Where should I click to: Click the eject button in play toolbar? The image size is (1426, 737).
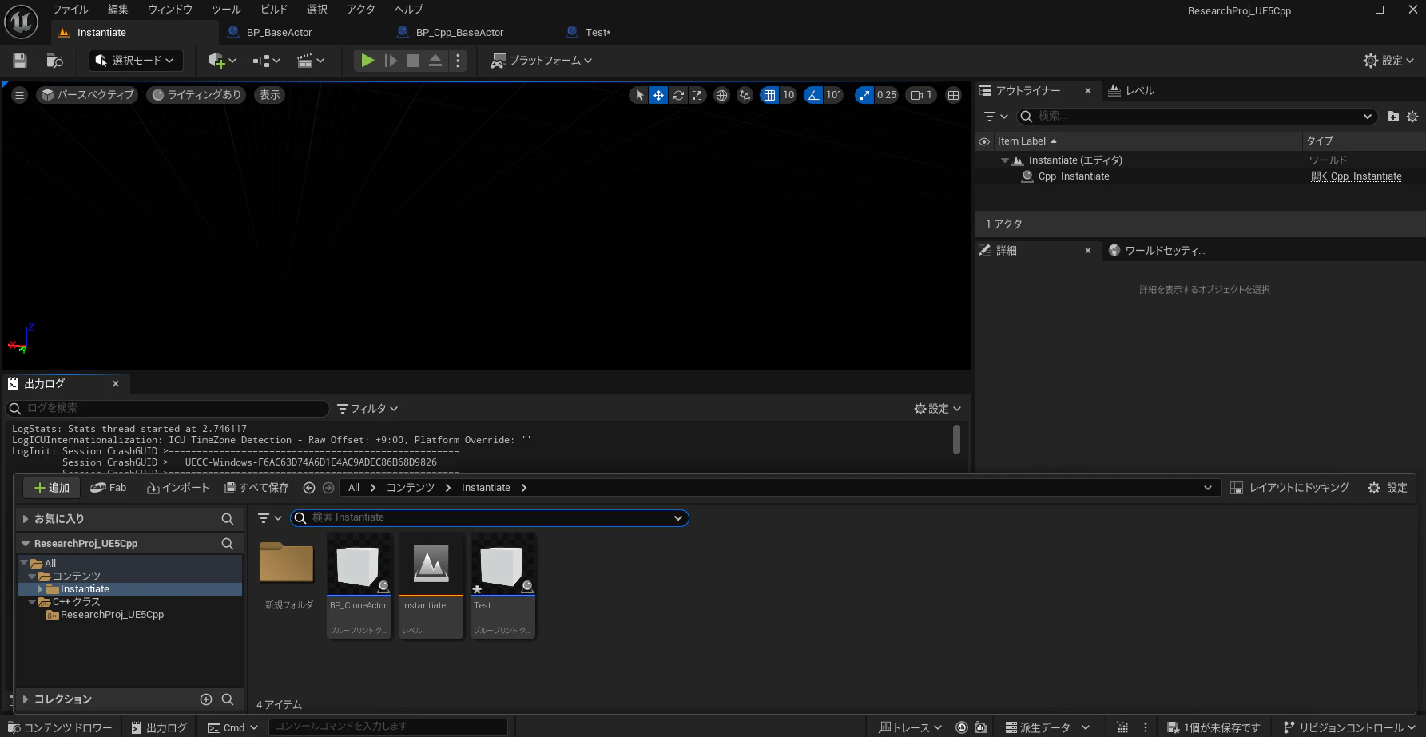pos(435,61)
